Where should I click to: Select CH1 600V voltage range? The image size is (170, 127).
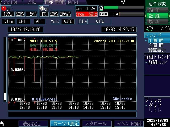(20, 14)
